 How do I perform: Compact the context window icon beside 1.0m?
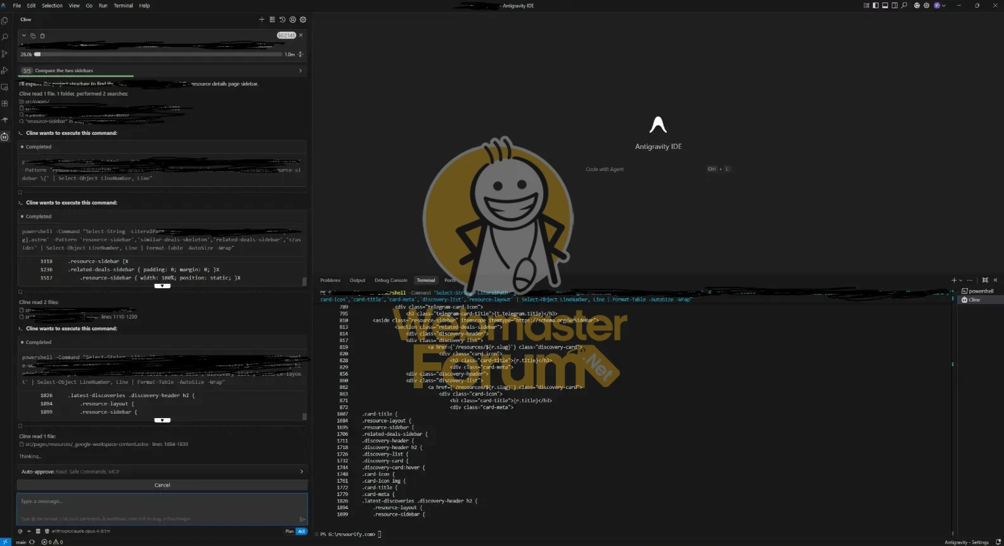click(300, 54)
